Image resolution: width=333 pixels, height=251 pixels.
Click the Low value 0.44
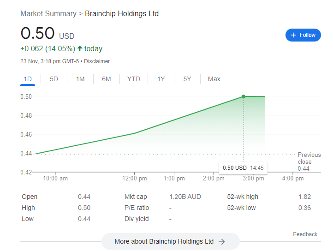pos(84,219)
